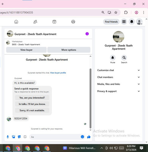Open the GIF picker icon
This screenshot has width=148, height=152.
click(x=25, y=137)
